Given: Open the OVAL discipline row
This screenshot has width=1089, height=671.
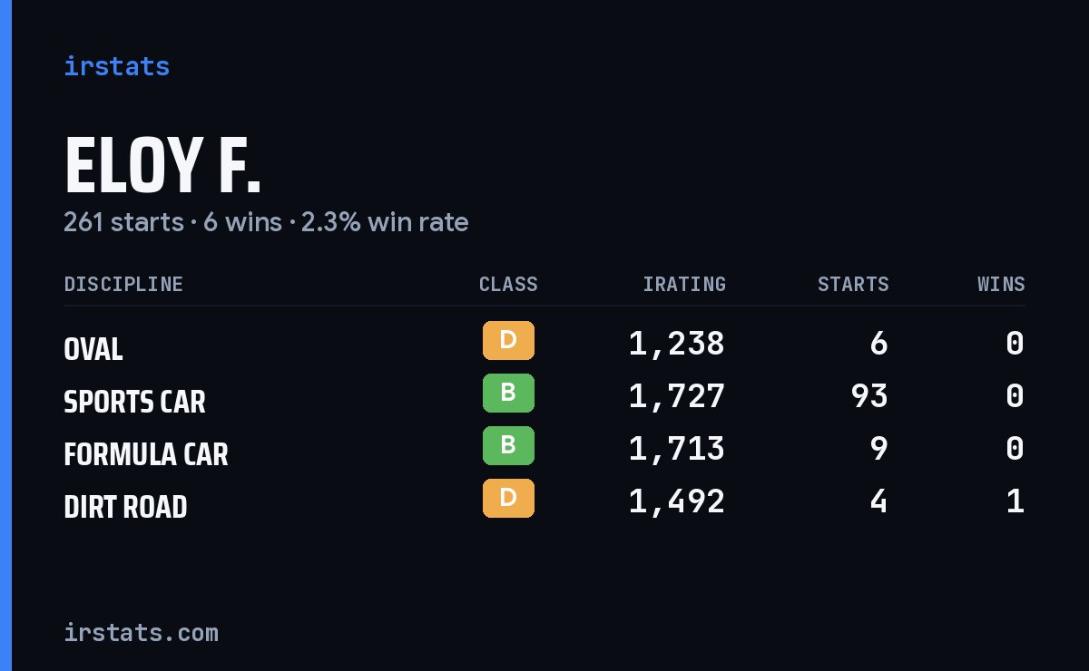Looking at the screenshot, I should point(544,344).
